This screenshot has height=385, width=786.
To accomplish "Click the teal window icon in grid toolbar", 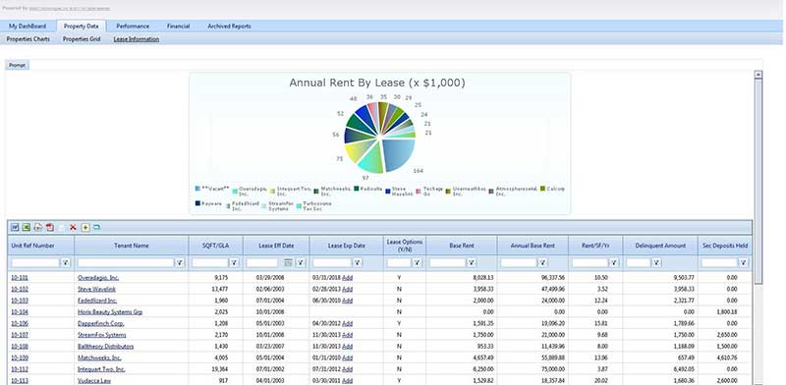I will click(96, 228).
